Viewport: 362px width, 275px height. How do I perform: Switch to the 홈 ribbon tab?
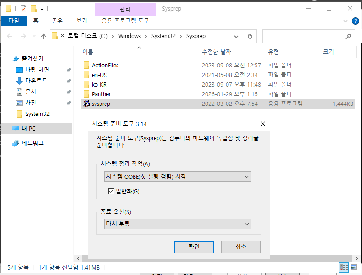click(x=36, y=21)
